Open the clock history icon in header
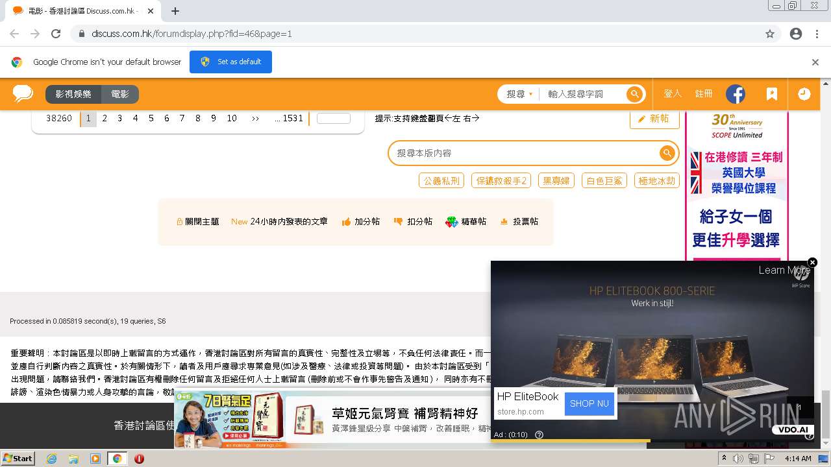This screenshot has width=831, height=467. 804,94
